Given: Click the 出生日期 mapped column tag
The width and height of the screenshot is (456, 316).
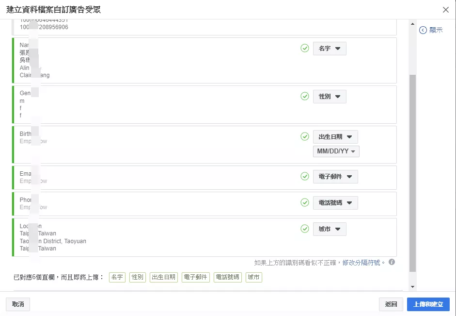Looking at the screenshot, I should coord(164,277).
